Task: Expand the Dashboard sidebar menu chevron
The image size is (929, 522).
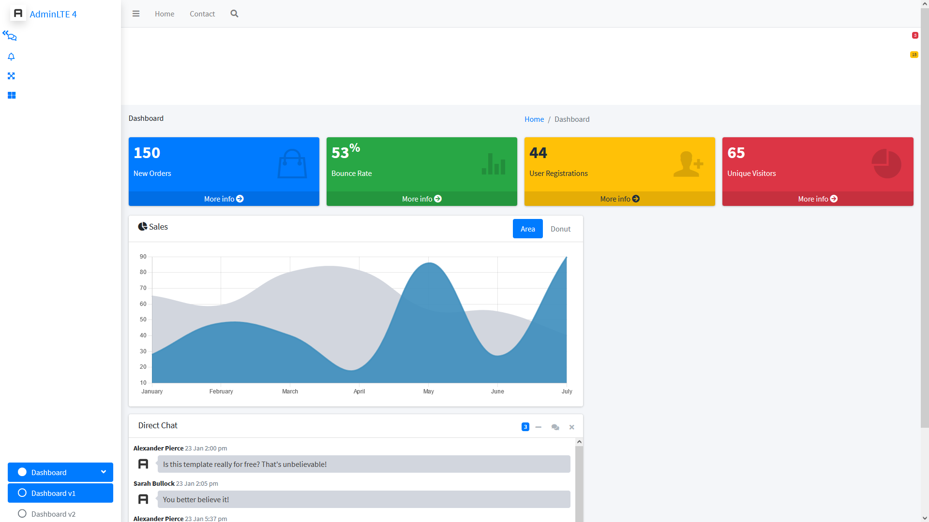Action: 103,472
